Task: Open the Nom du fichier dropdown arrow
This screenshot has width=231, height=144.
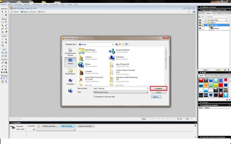Action: coord(147,88)
